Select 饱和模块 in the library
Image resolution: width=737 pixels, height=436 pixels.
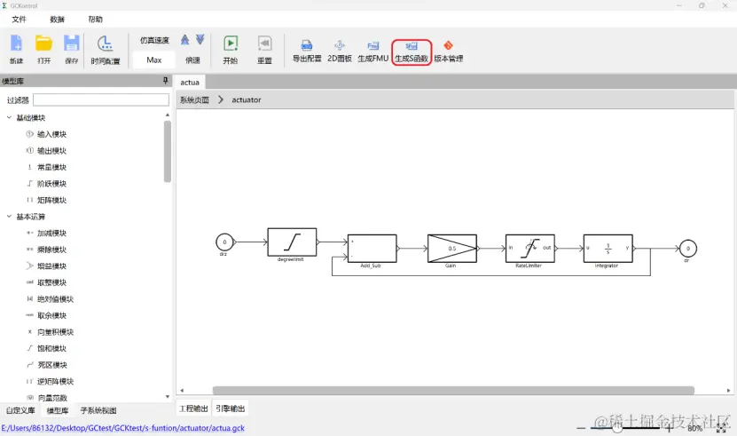tap(51, 348)
